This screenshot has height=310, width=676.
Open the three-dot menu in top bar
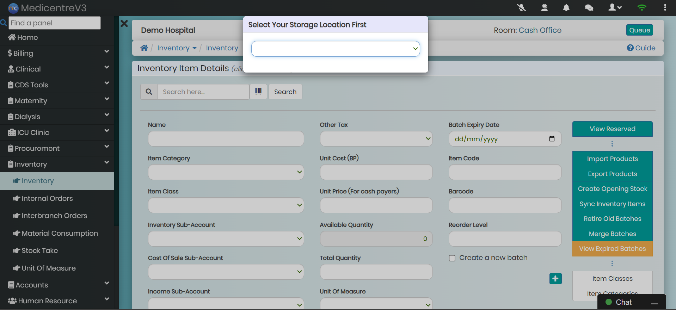665,8
